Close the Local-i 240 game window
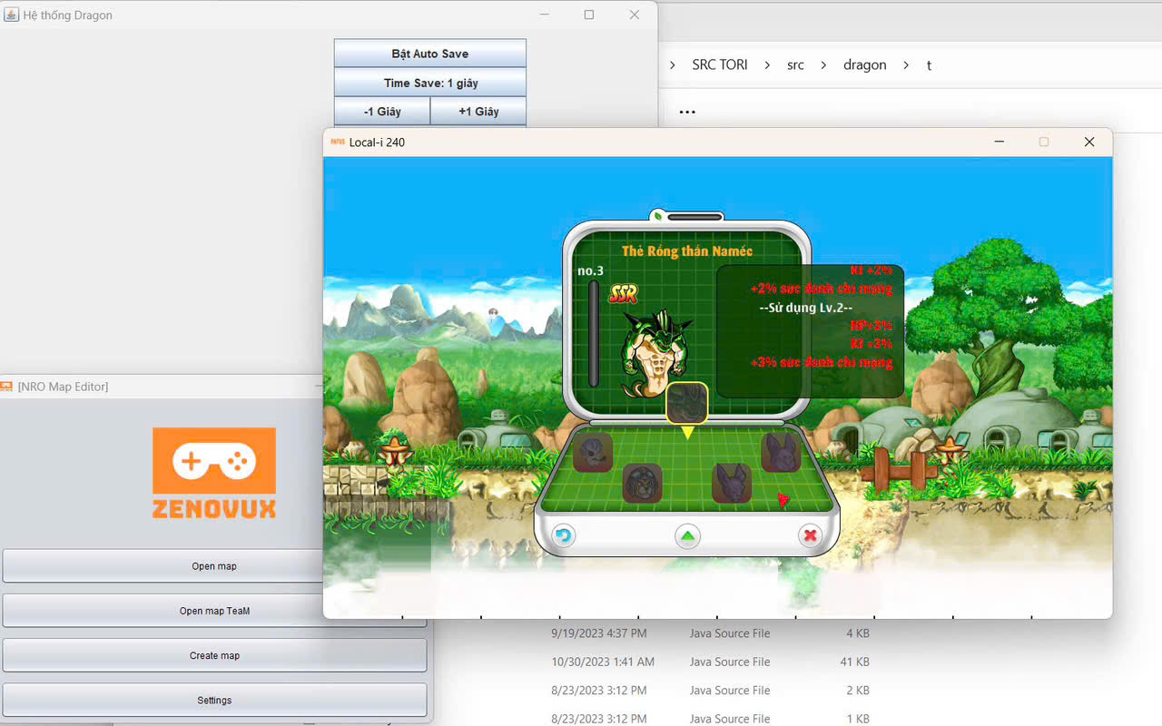The image size is (1162, 726). tap(1089, 142)
